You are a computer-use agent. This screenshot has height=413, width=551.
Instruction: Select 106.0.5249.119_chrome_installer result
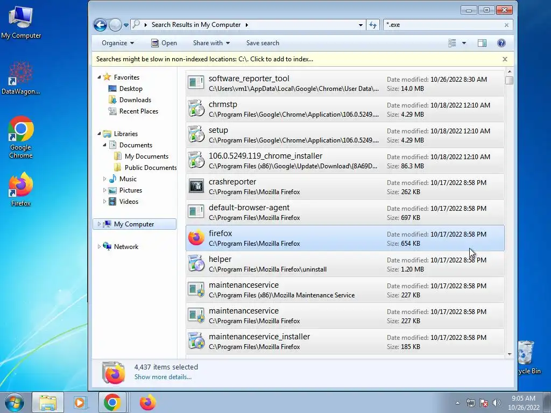pos(345,160)
